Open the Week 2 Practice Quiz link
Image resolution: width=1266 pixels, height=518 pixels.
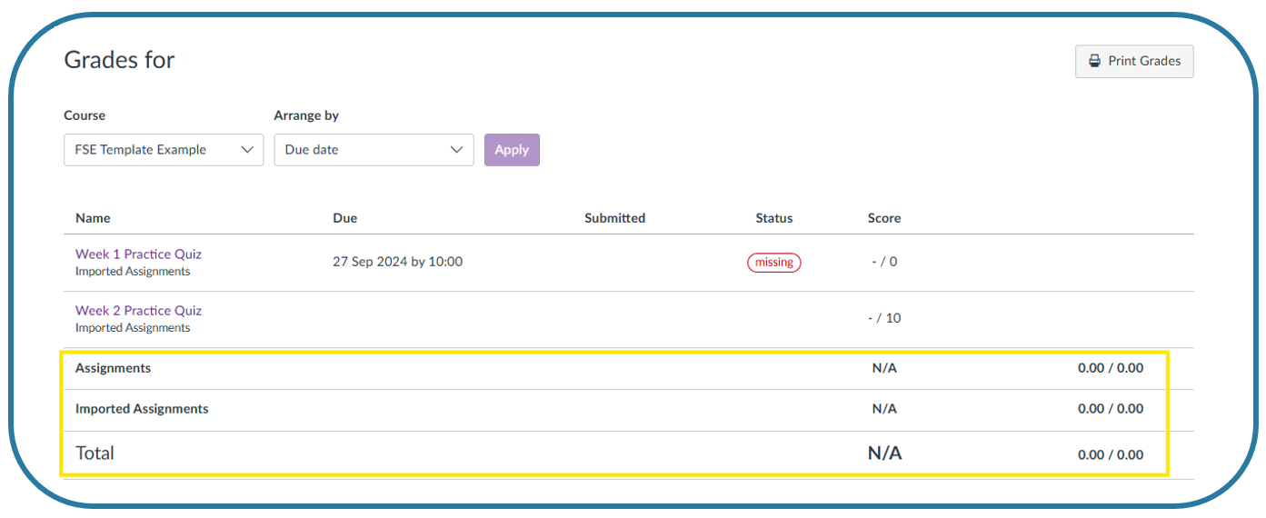138,311
